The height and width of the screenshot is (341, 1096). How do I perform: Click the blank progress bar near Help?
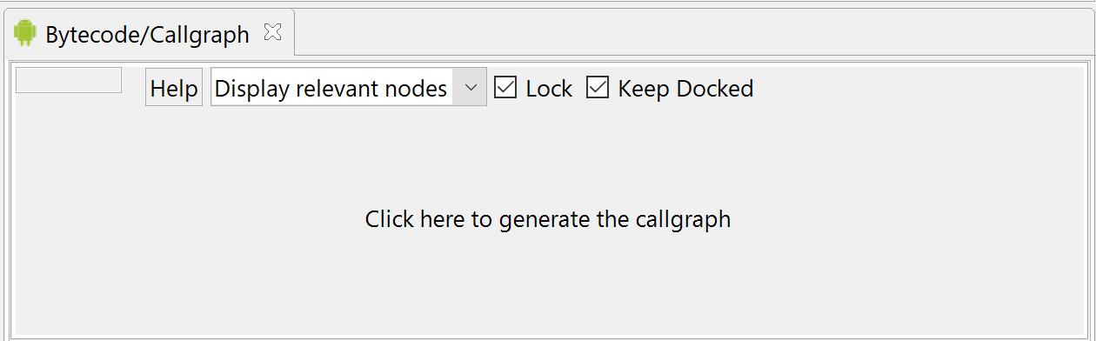click(69, 80)
